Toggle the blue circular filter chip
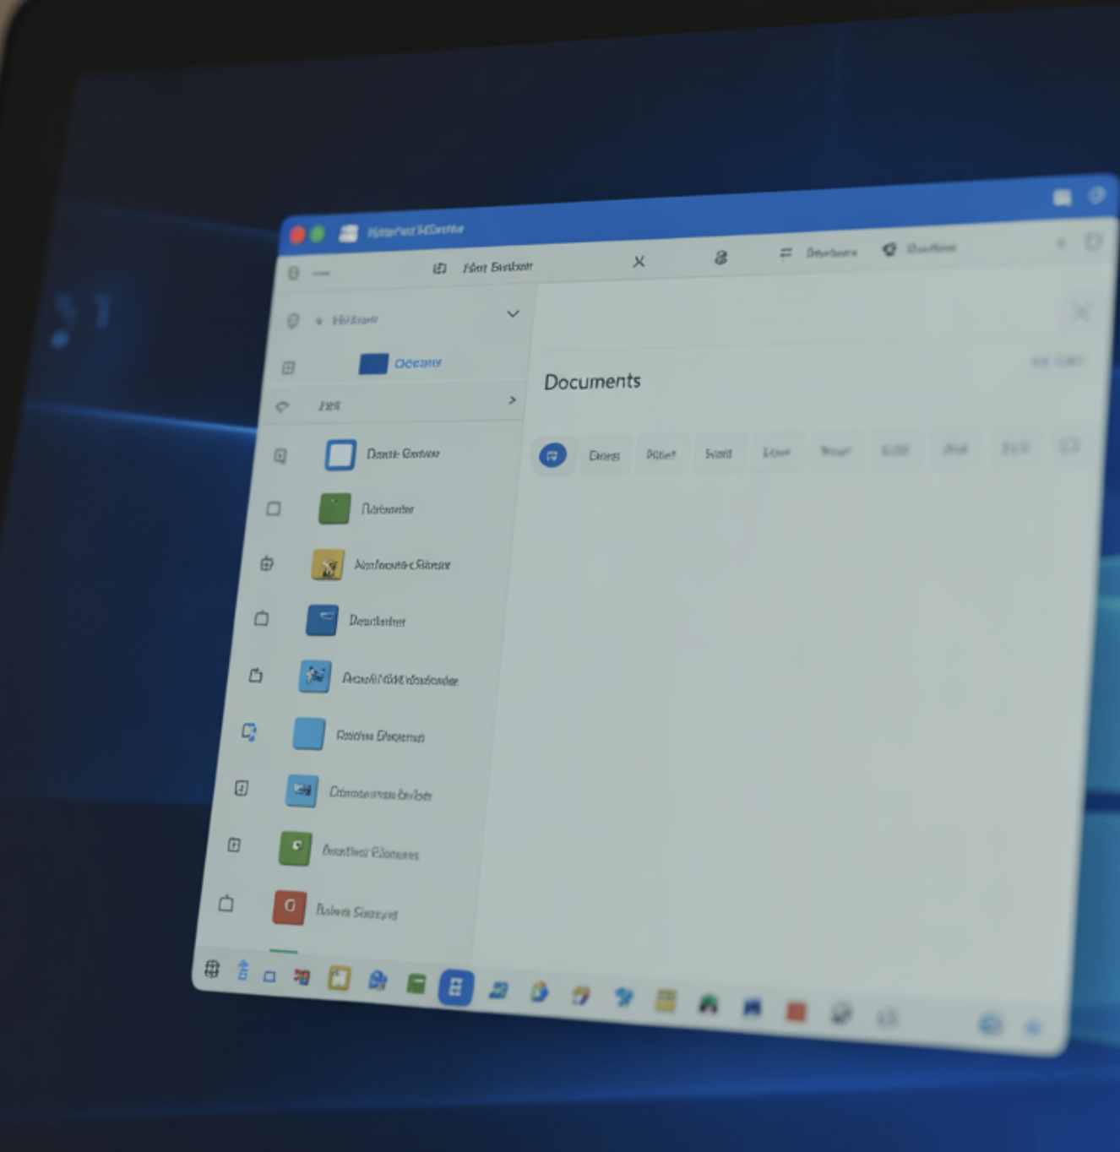The height and width of the screenshot is (1152, 1120). pyautogui.click(x=554, y=454)
